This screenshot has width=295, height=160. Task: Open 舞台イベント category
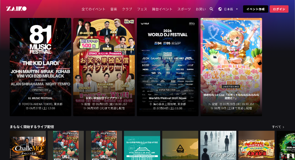162,9
